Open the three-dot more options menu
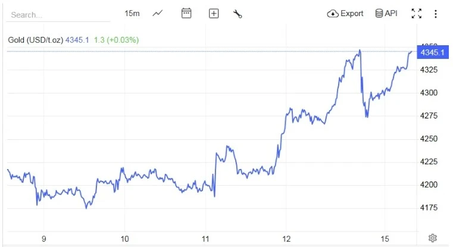 coord(436,14)
